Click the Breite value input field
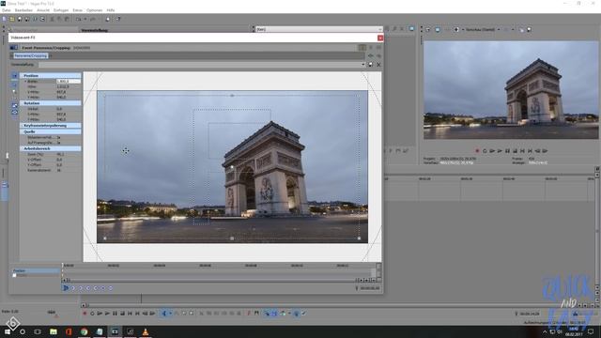 pos(69,82)
